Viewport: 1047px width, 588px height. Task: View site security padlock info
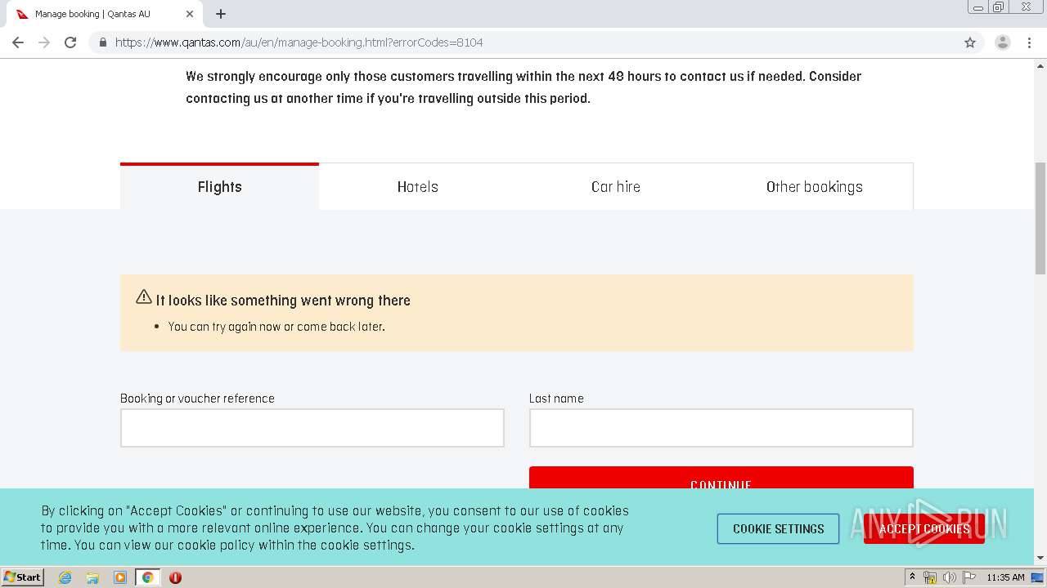102,42
